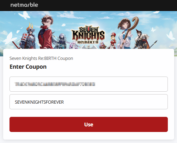Click the small butterfly beside staff girl
The width and height of the screenshot is (177, 143).
153,30
